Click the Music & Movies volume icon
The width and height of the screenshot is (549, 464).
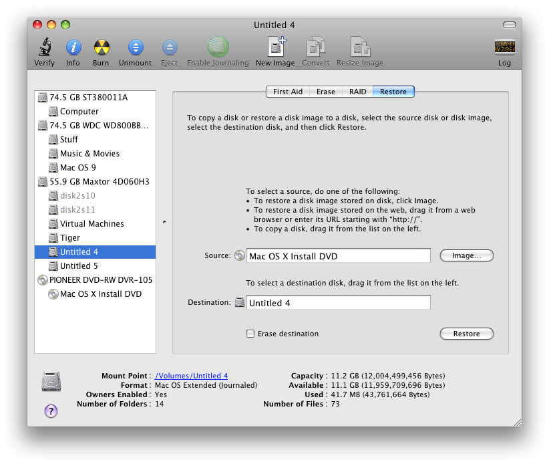click(x=53, y=154)
